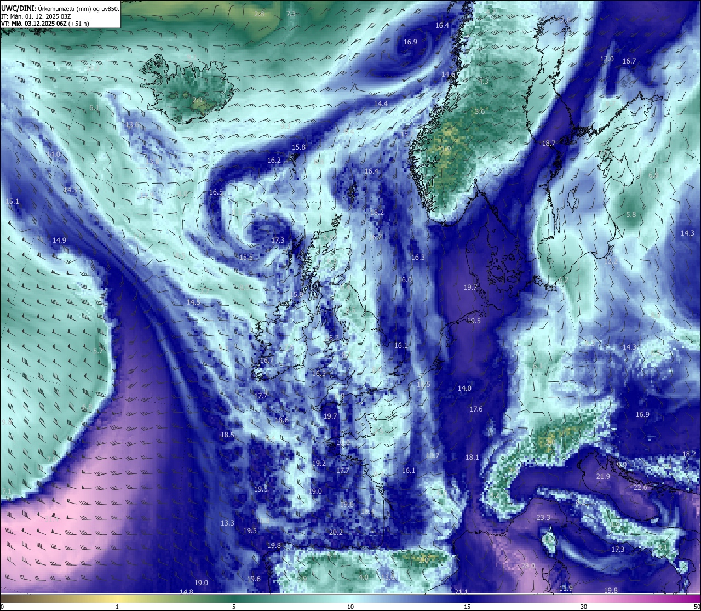Click the value 2.9 over Iceland

click(x=197, y=100)
